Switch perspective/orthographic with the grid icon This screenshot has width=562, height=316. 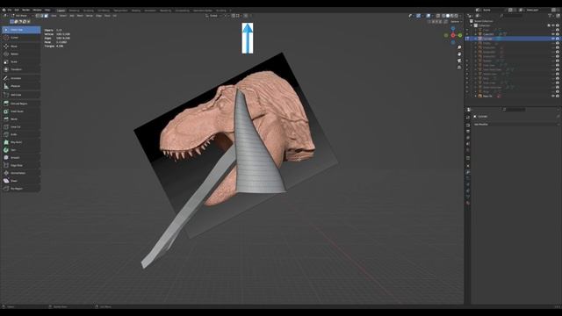click(x=459, y=68)
